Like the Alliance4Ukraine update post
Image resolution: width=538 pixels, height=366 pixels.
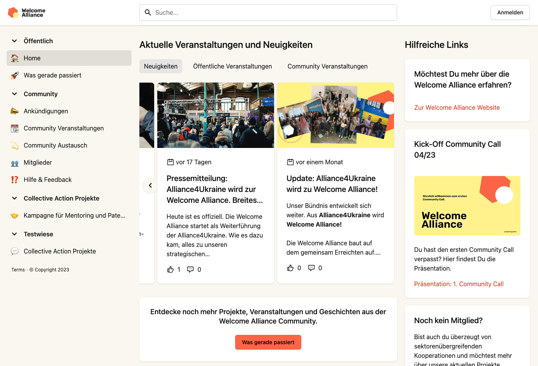(x=290, y=267)
